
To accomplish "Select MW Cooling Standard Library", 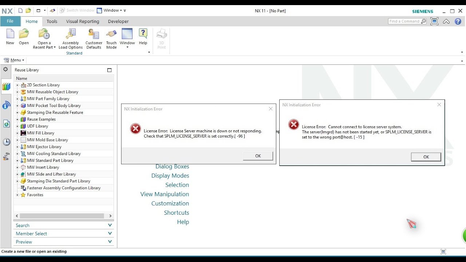I will 54,154.
